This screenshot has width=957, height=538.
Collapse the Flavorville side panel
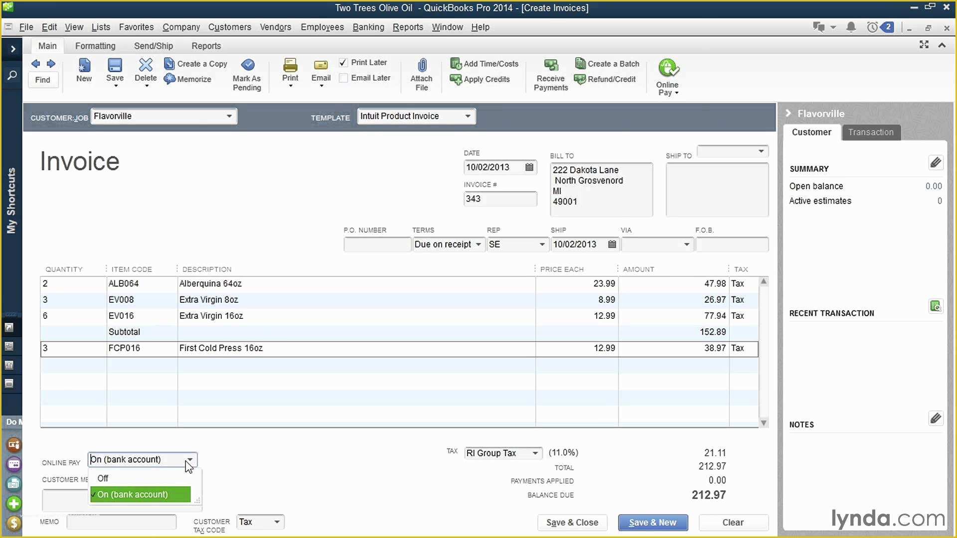click(x=788, y=113)
